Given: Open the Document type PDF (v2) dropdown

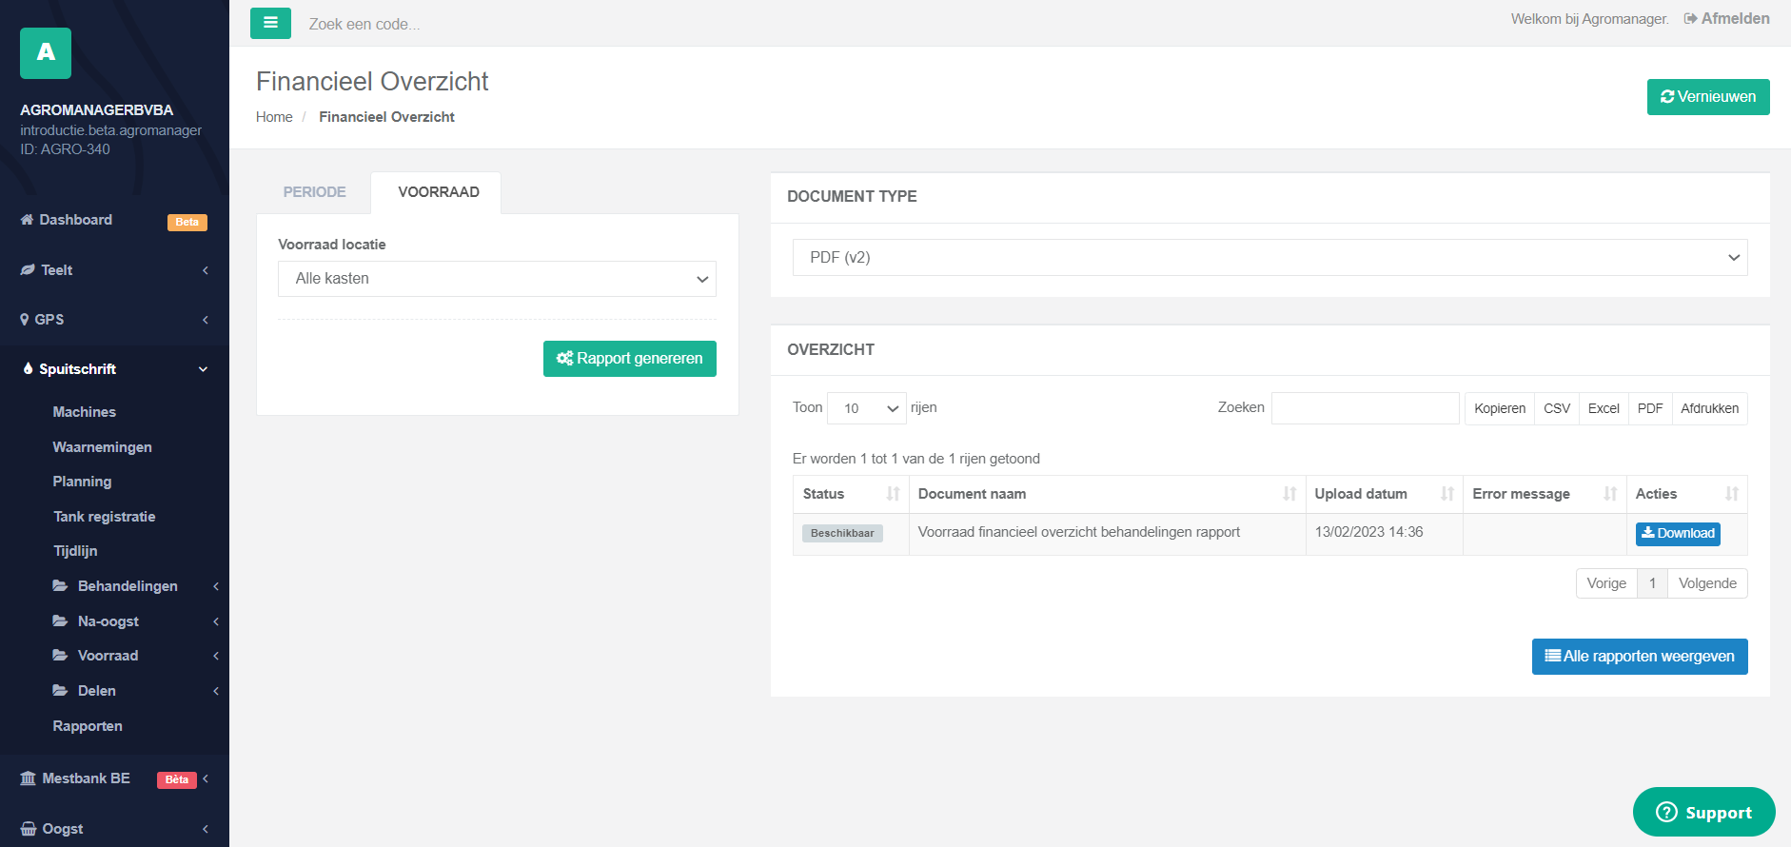Looking at the screenshot, I should tap(1269, 258).
